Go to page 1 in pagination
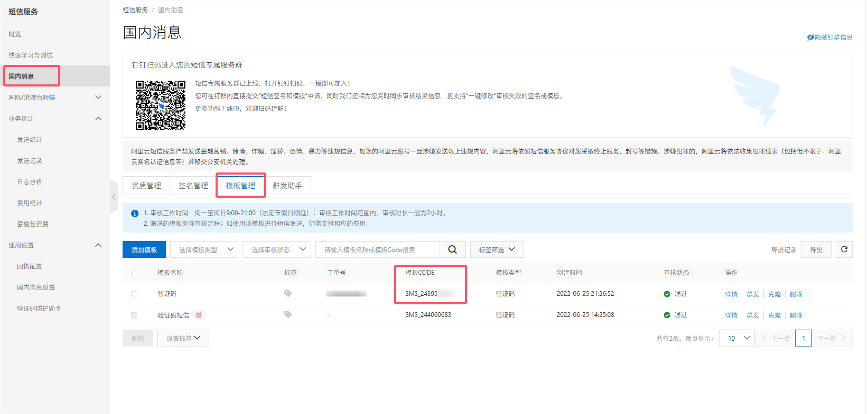Image resolution: width=868 pixels, height=414 pixels. click(x=804, y=338)
